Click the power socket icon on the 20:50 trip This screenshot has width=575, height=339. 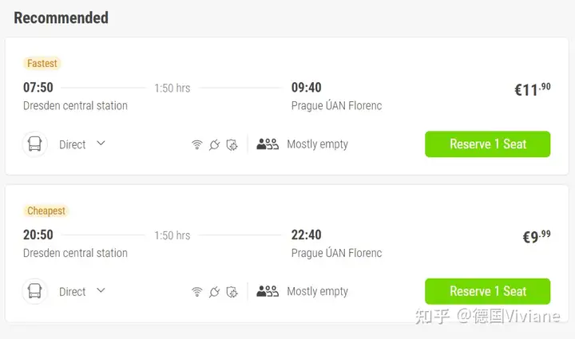click(214, 292)
